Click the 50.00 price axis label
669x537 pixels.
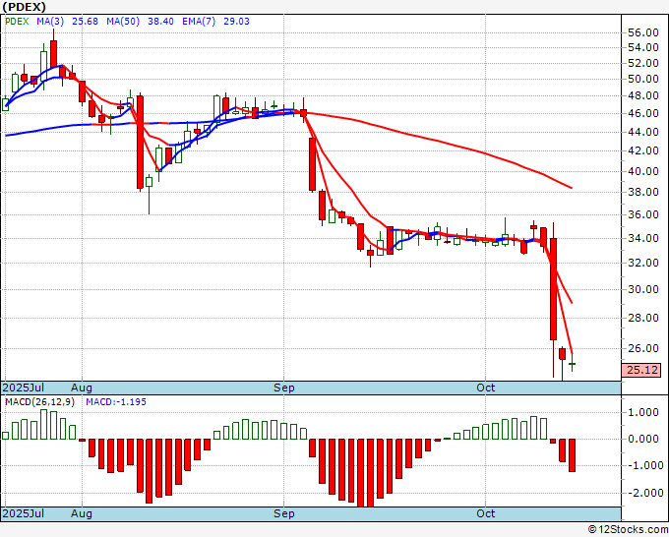(x=643, y=79)
